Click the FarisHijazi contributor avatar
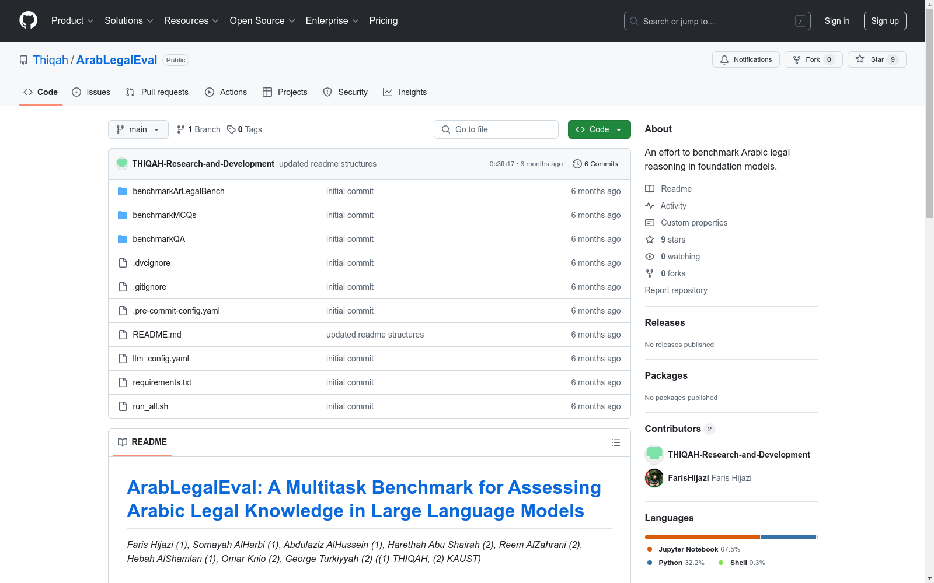Screen dimensions: 934x583 point(654,478)
